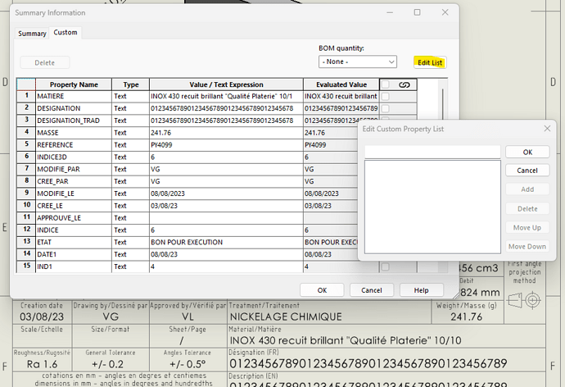Viewport: 565px width, 387px height.
Task: Open Help in Summary Information dialog
Action: [421, 290]
